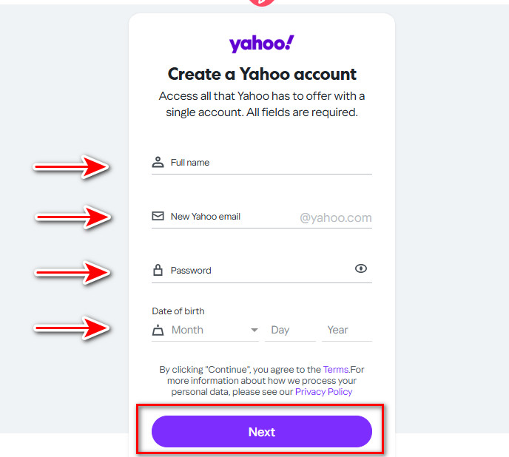This screenshot has width=509, height=457.
Task: Click the red arrow pointing at Password
Action: pyautogui.click(x=73, y=272)
